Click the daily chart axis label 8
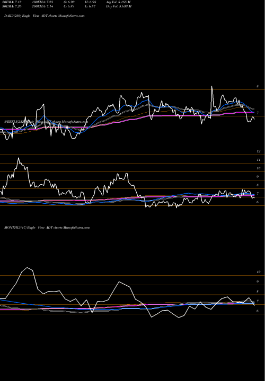265x381 pixels. pyautogui.click(x=258, y=86)
